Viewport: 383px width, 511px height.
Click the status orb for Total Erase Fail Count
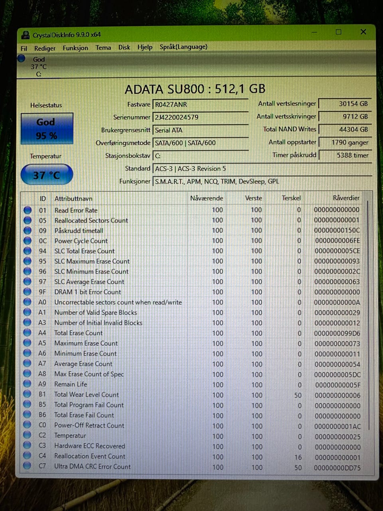28,415
